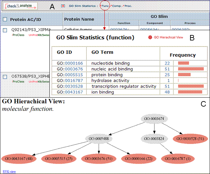The image size is (210, 174).
Task: Open the GO Hierachical View link text
Action: tap(168, 37)
